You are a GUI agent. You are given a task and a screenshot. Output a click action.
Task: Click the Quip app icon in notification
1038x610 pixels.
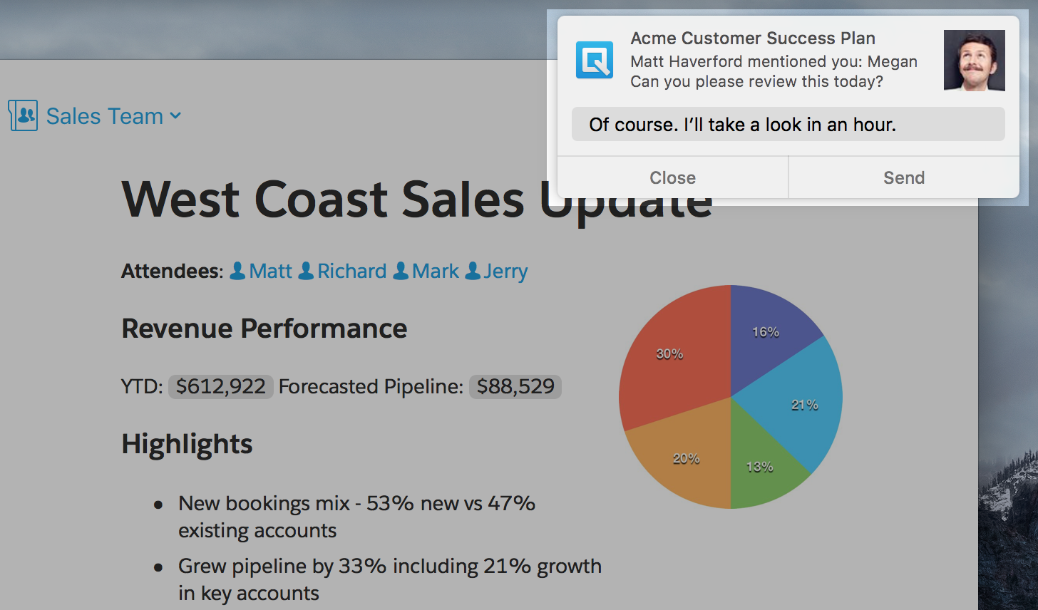(594, 60)
